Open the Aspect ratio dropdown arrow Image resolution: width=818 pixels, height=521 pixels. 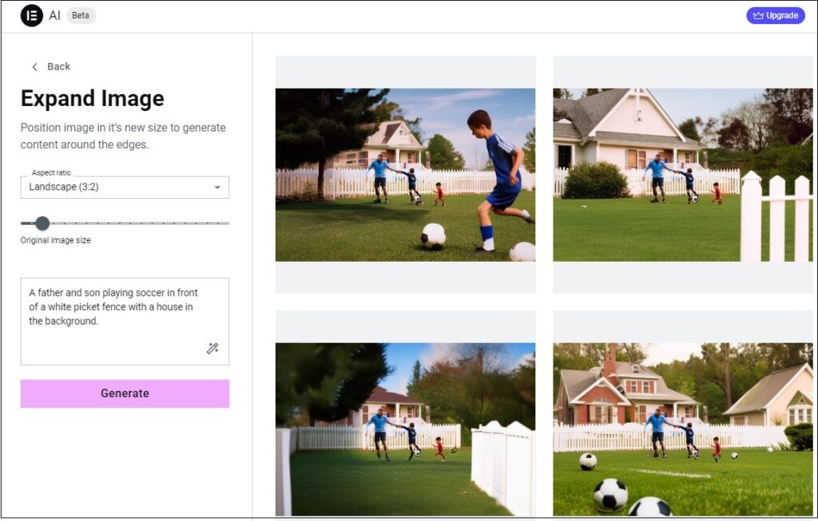(217, 187)
